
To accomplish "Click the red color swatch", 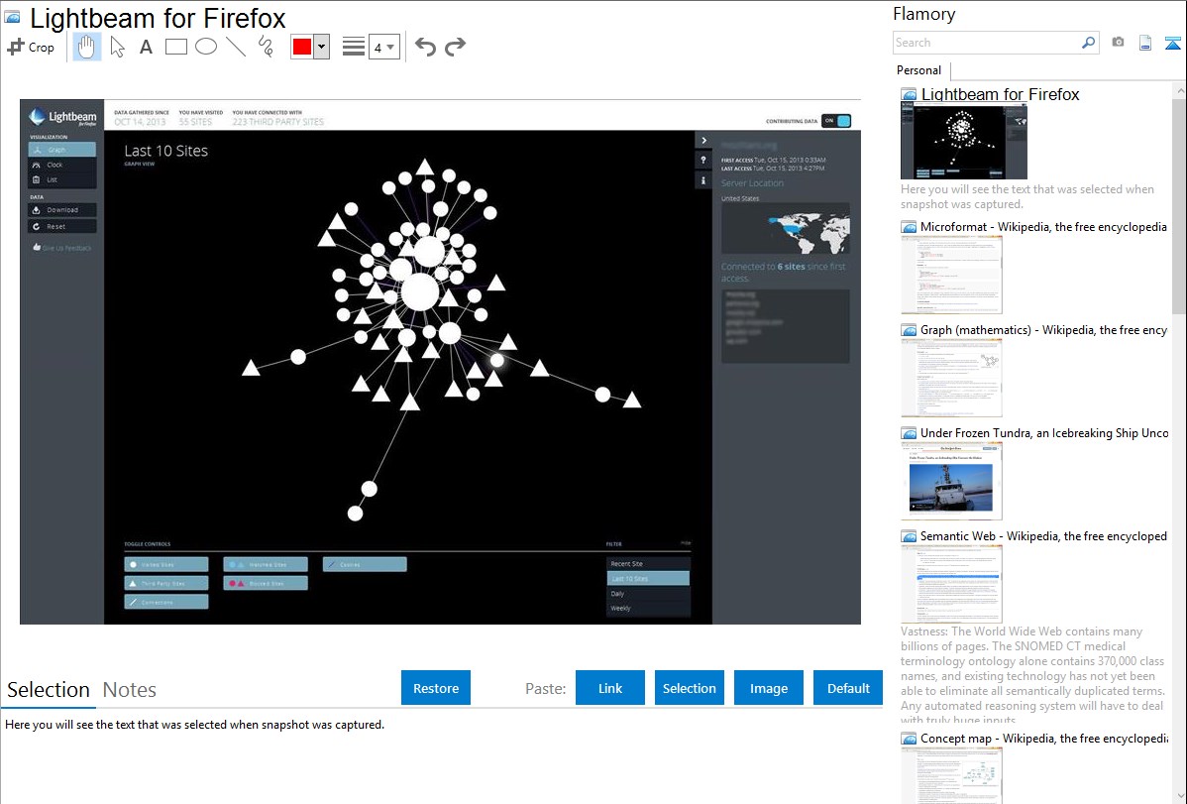I will coord(302,47).
